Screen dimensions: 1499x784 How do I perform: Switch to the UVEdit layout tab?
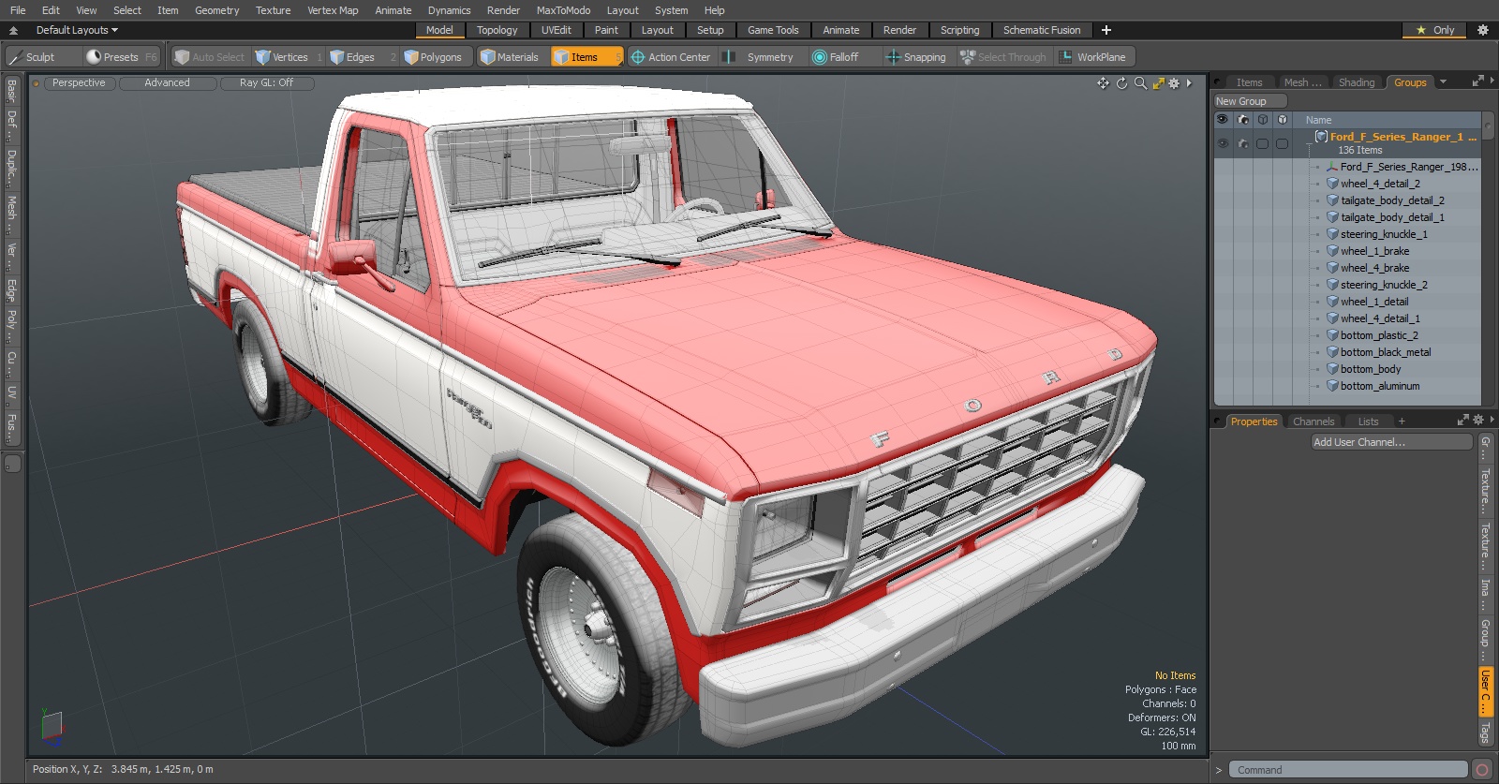556,30
